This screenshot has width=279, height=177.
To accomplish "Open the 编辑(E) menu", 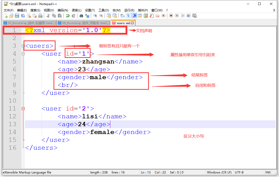I will point(22,10).
